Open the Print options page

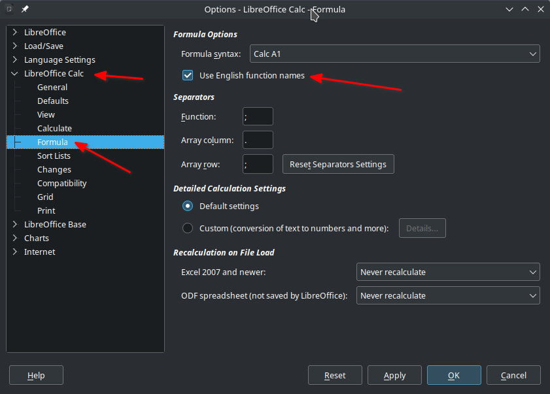point(46,210)
